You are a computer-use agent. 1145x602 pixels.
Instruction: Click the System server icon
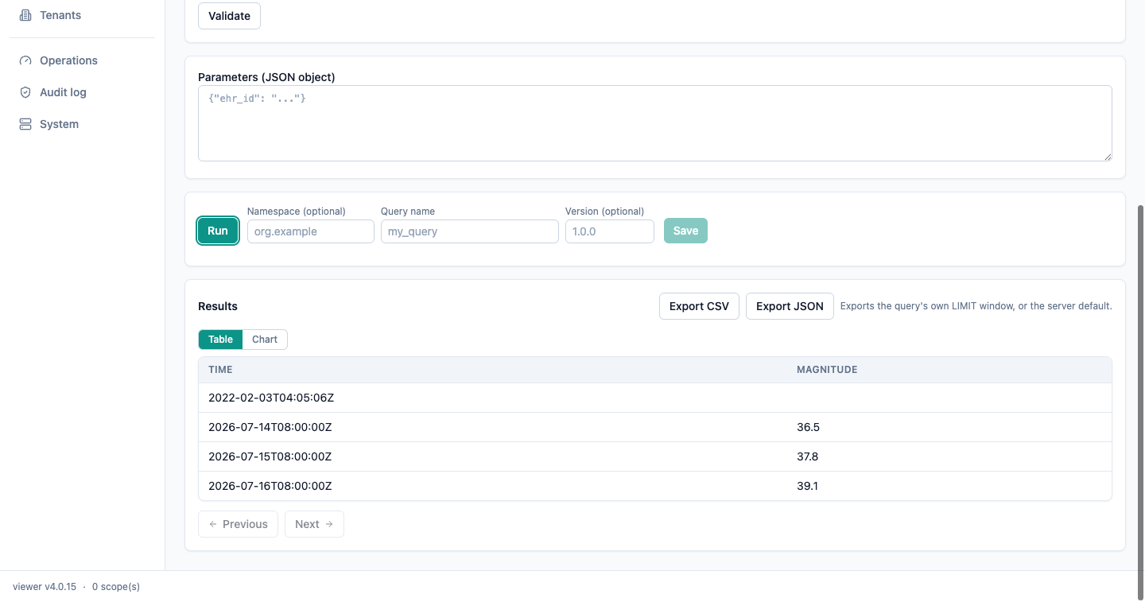[x=25, y=124]
